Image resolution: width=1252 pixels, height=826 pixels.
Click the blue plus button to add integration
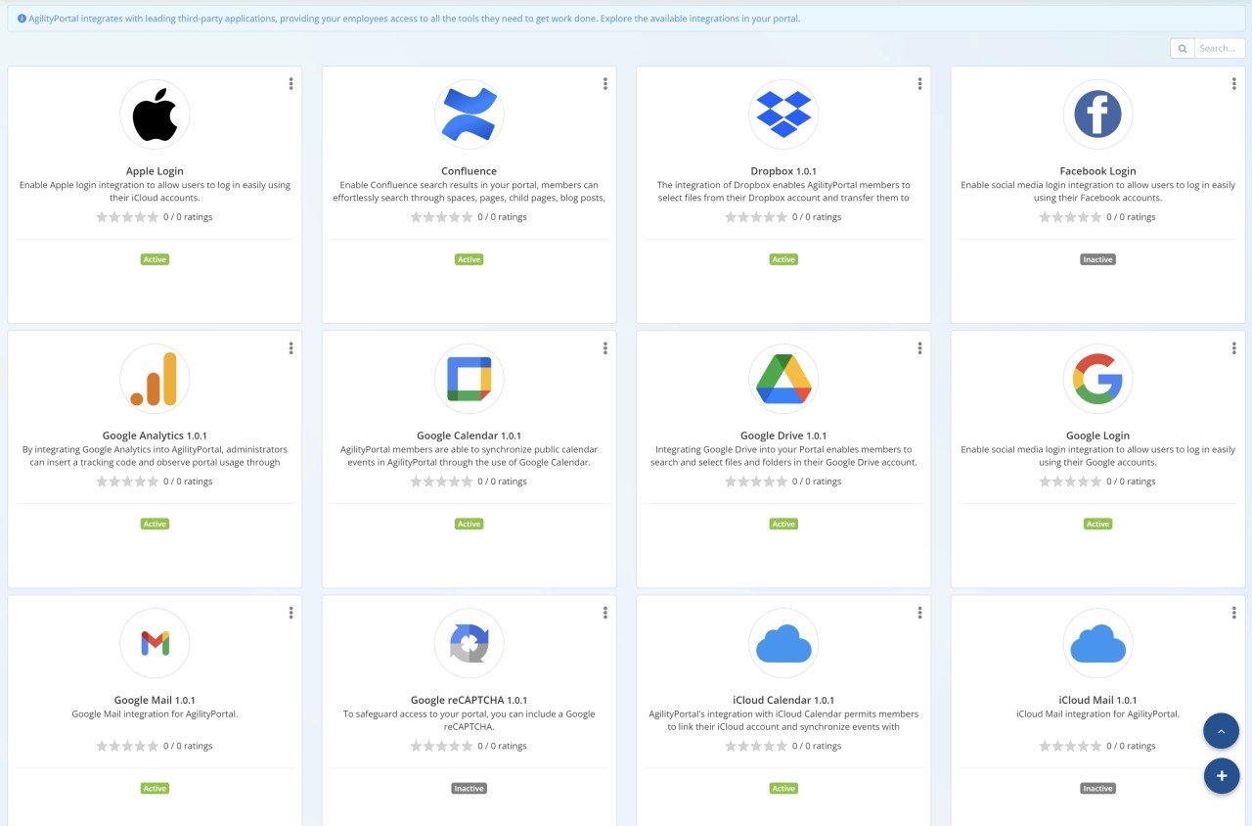(1221, 775)
